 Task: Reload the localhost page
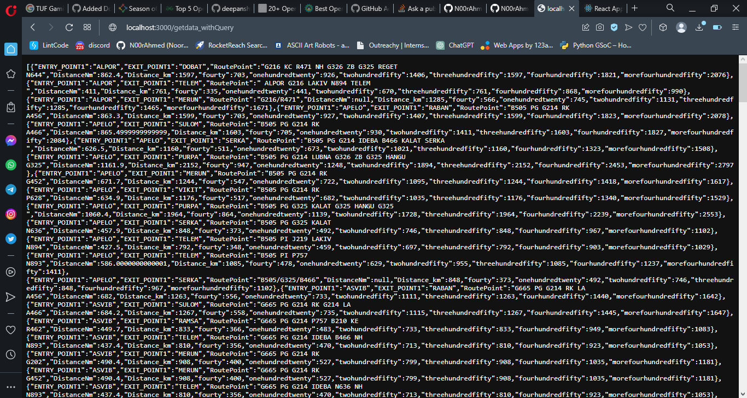68,27
